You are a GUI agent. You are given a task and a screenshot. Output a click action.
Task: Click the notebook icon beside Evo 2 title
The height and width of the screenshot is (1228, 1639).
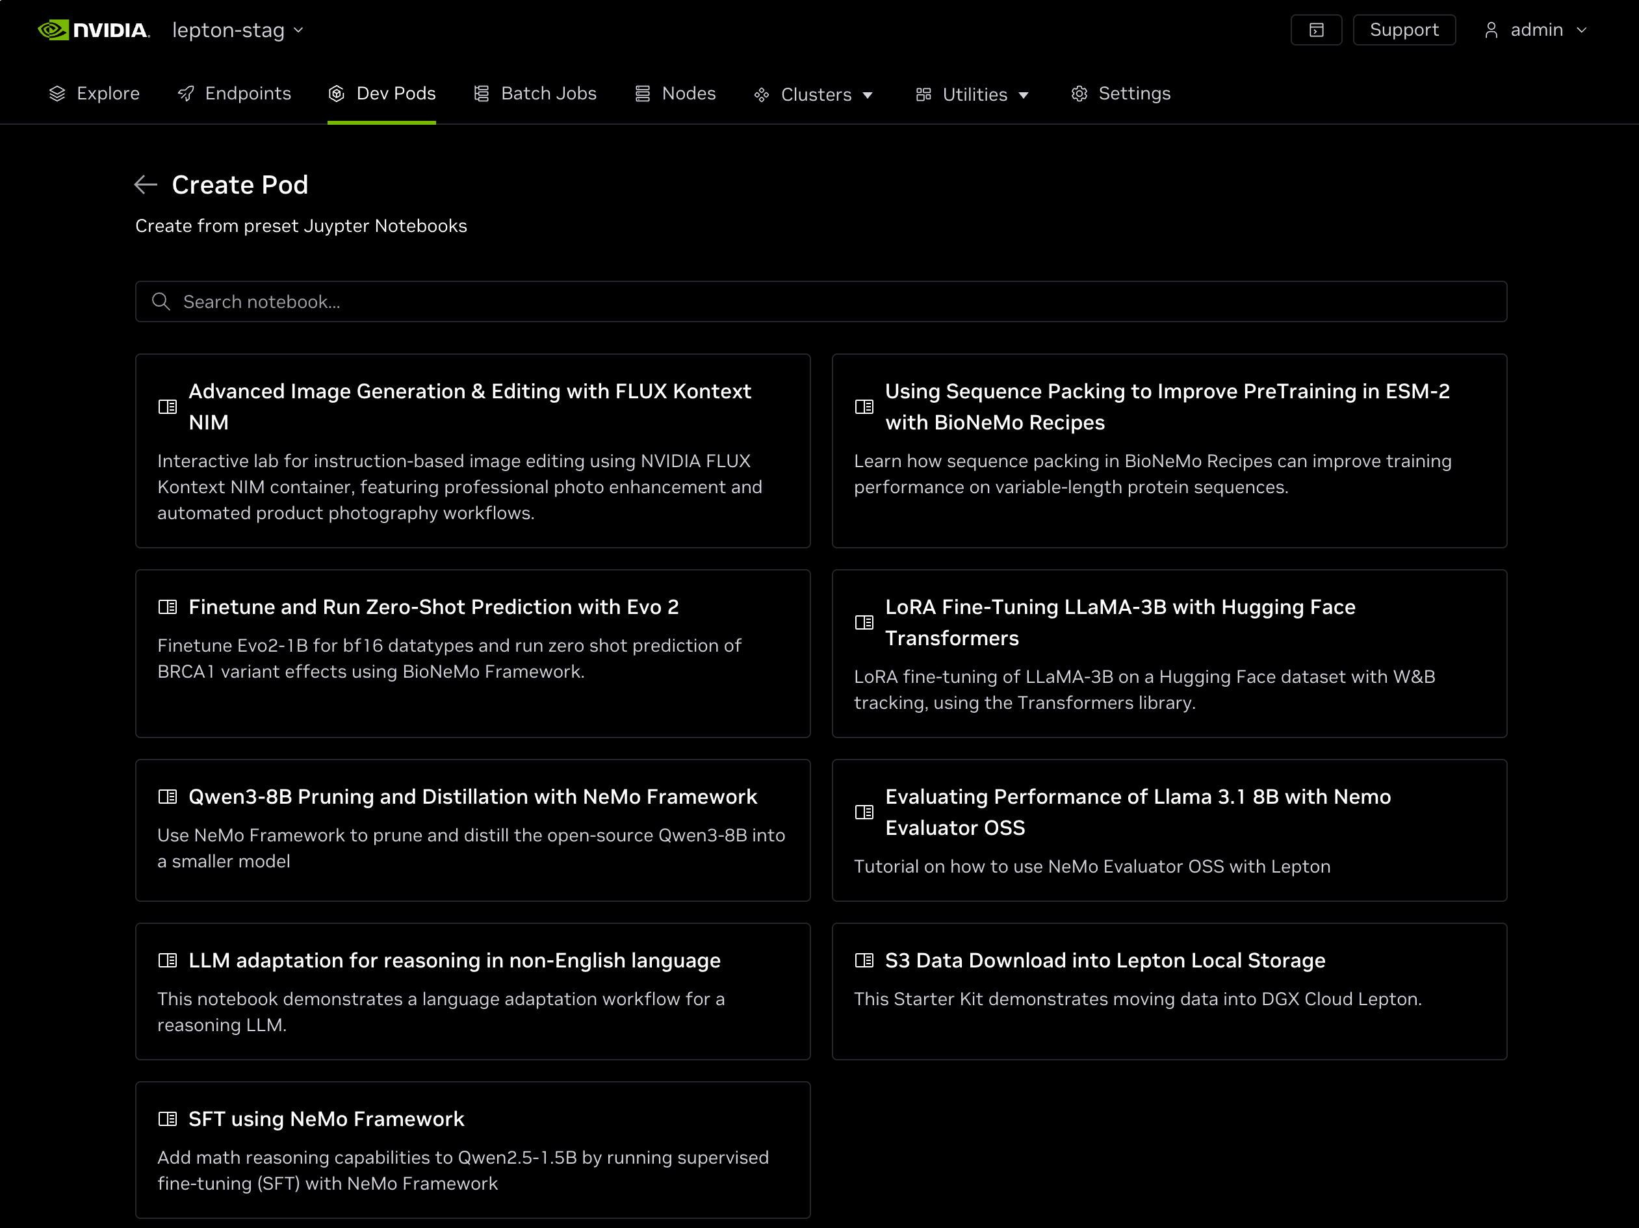tap(168, 607)
